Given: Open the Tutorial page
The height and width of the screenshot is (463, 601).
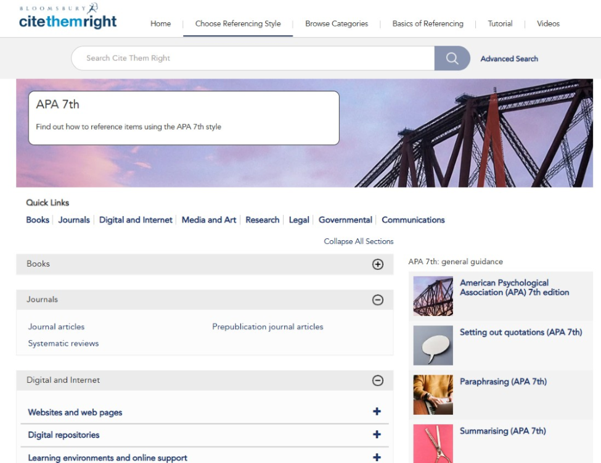Looking at the screenshot, I should coord(500,24).
